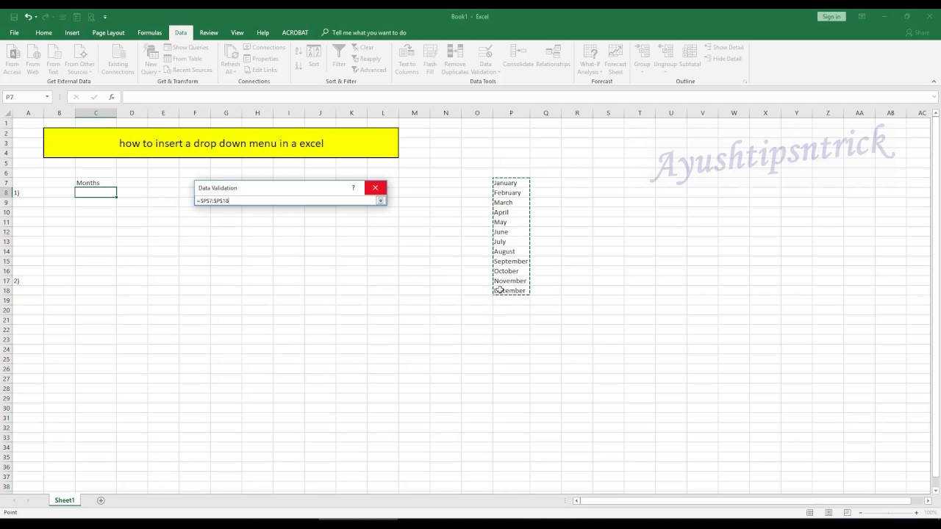Click zoom out minus button

click(861, 512)
